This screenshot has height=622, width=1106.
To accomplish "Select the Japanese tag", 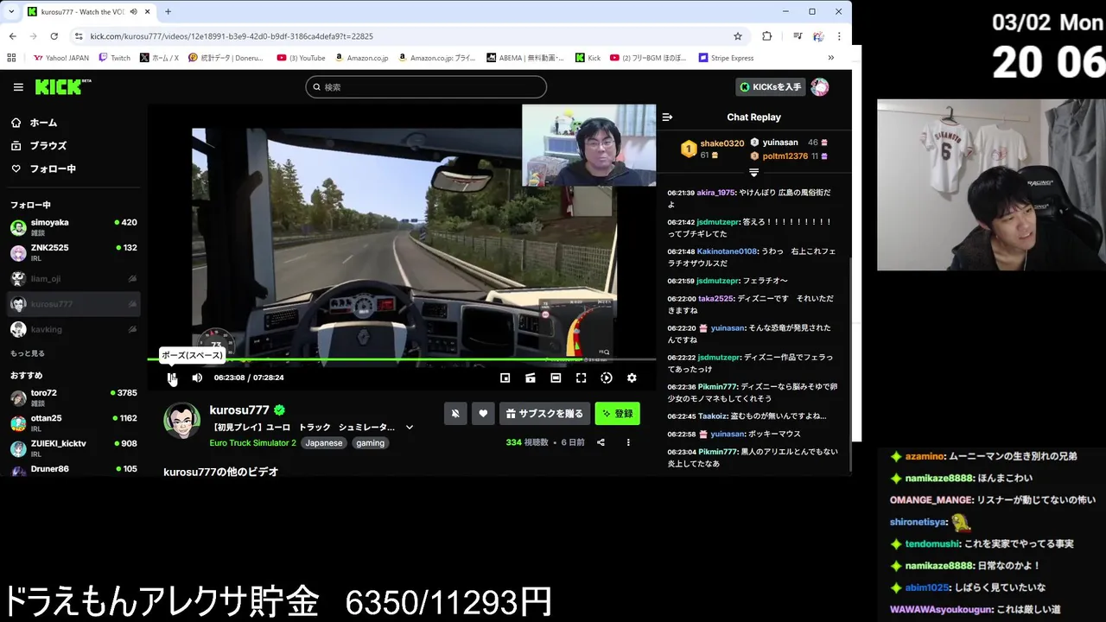I will coord(324,443).
